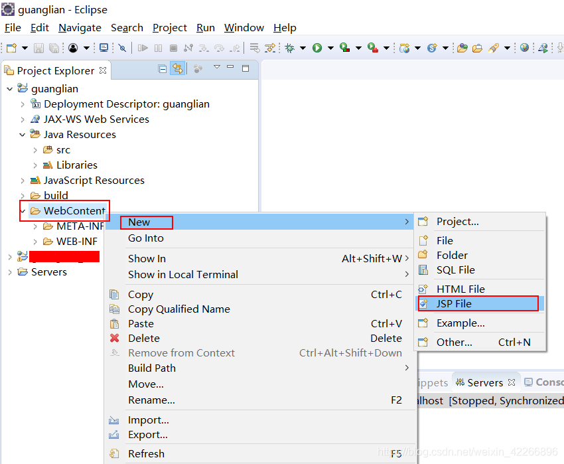564x464 pixels.
Task: Click the Step Over icon
Action: [x=219, y=48]
